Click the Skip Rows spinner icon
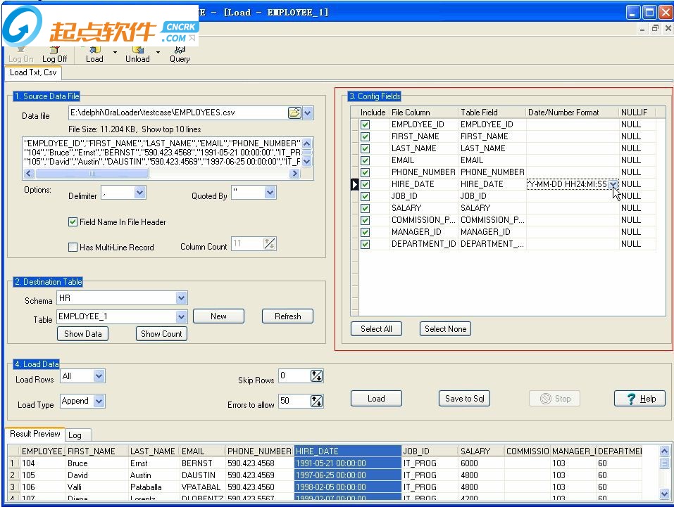This screenshot has height=507, width=674. (x=316, y=376)
